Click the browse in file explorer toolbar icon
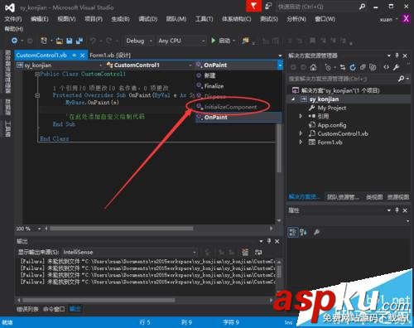 pos(245,41)
